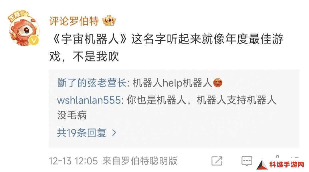This screenshot has height=172, width=309.
Task: Expand 共19条回复 replies
Action: coord(82,133)
